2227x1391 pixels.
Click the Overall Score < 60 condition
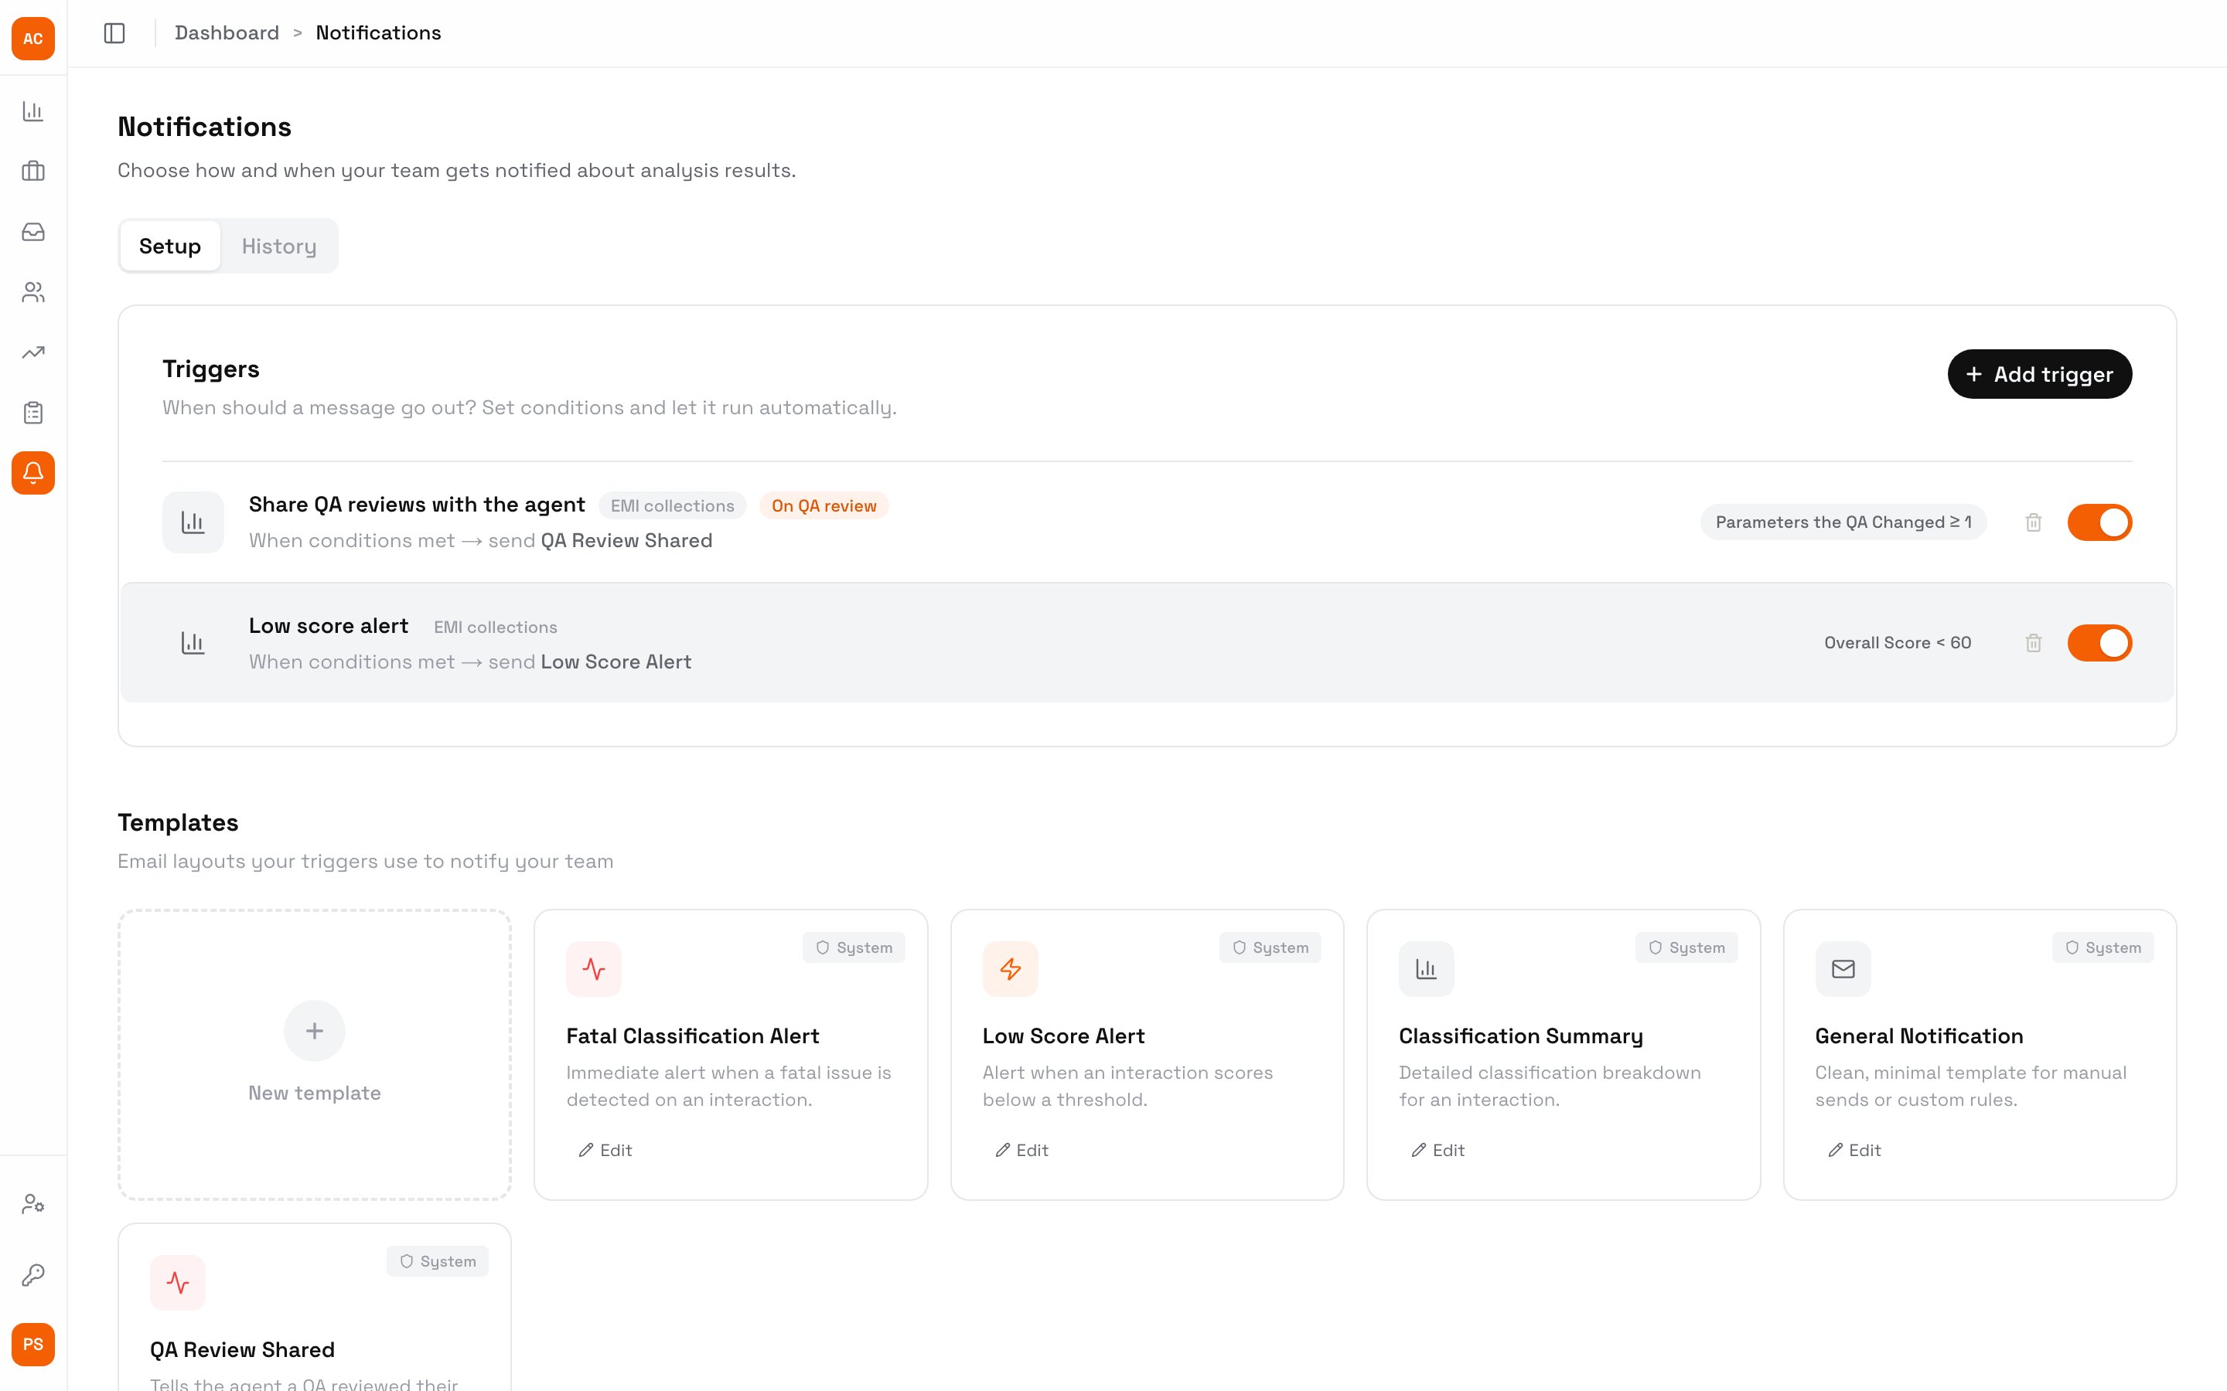click(x=1898, y=643)
